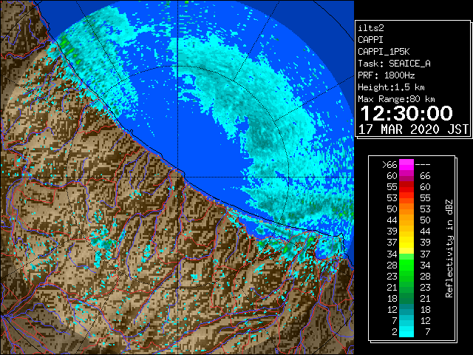Click the "Height:1.5 km" label
The image size is (473, 355).
pos(391,87)
